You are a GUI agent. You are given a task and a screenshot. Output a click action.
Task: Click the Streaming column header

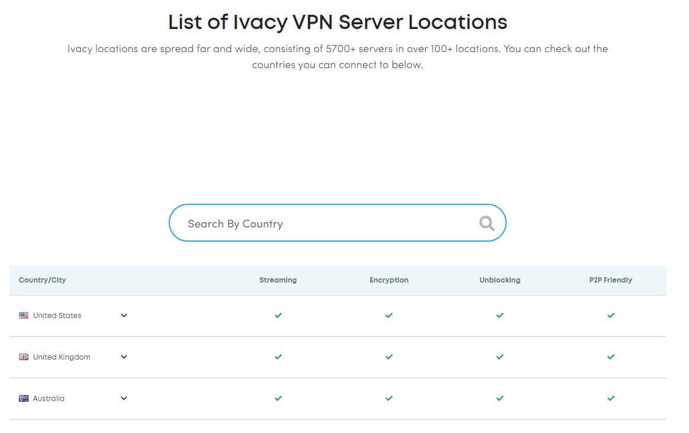click(278, 280)
